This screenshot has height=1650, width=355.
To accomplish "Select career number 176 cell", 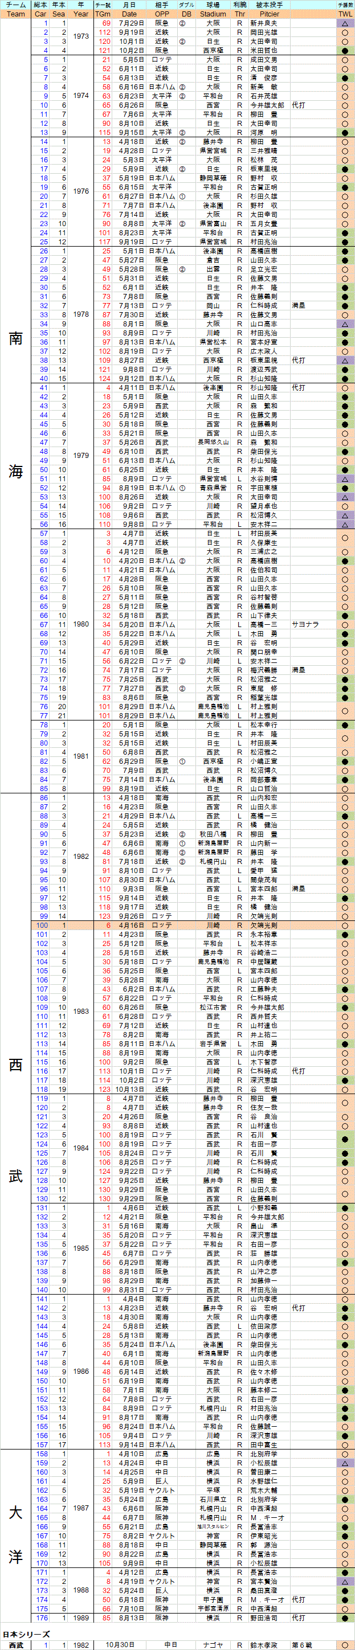I will click(40, 1618).
